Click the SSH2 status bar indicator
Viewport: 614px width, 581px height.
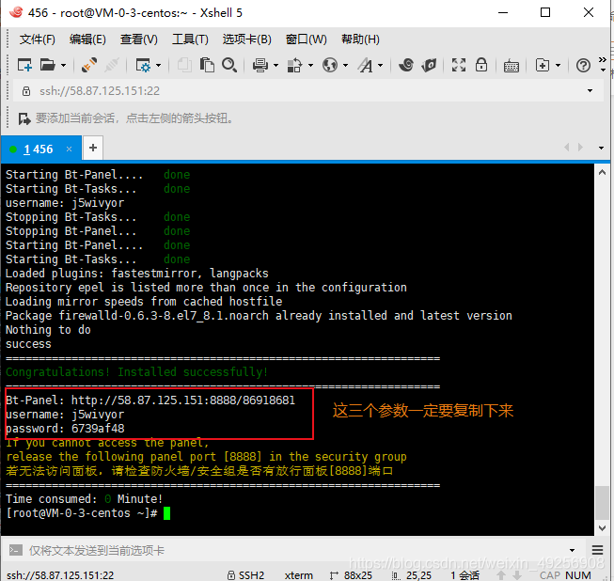(246, 574)
